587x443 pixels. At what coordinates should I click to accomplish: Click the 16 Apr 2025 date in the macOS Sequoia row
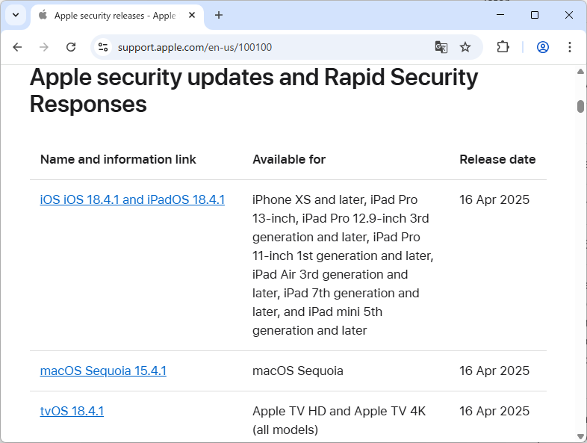point(494,371)
